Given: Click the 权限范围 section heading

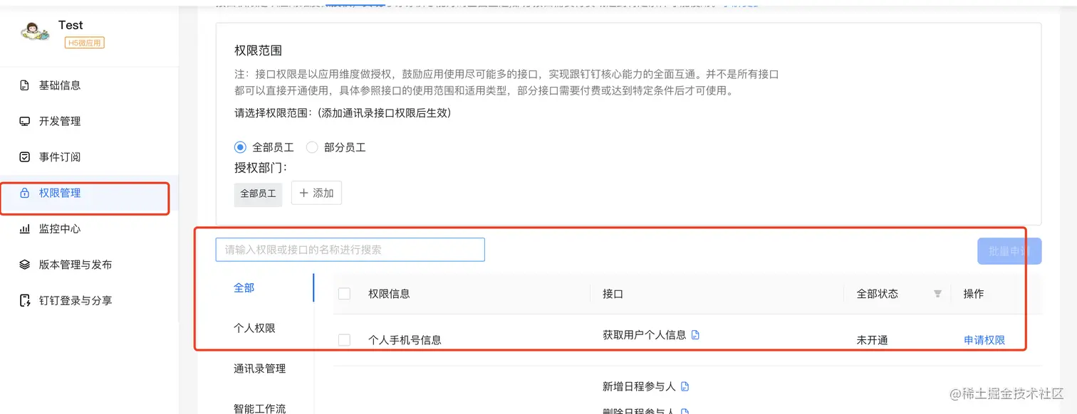Looking at the screenshot, I should pyautogui.click(x=258, y=51).
